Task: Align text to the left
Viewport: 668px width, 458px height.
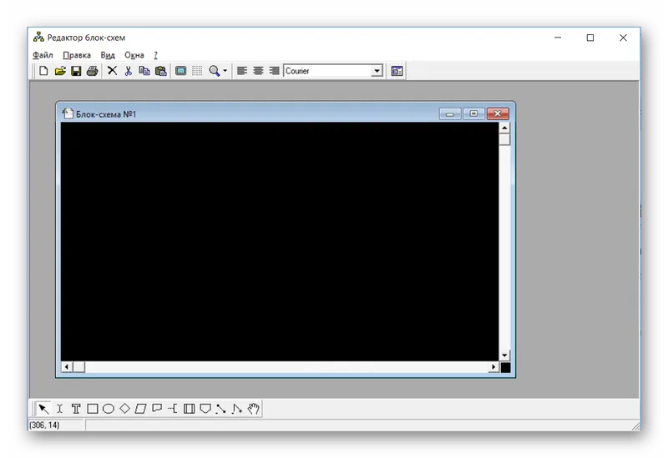Action: coord(242,71)
